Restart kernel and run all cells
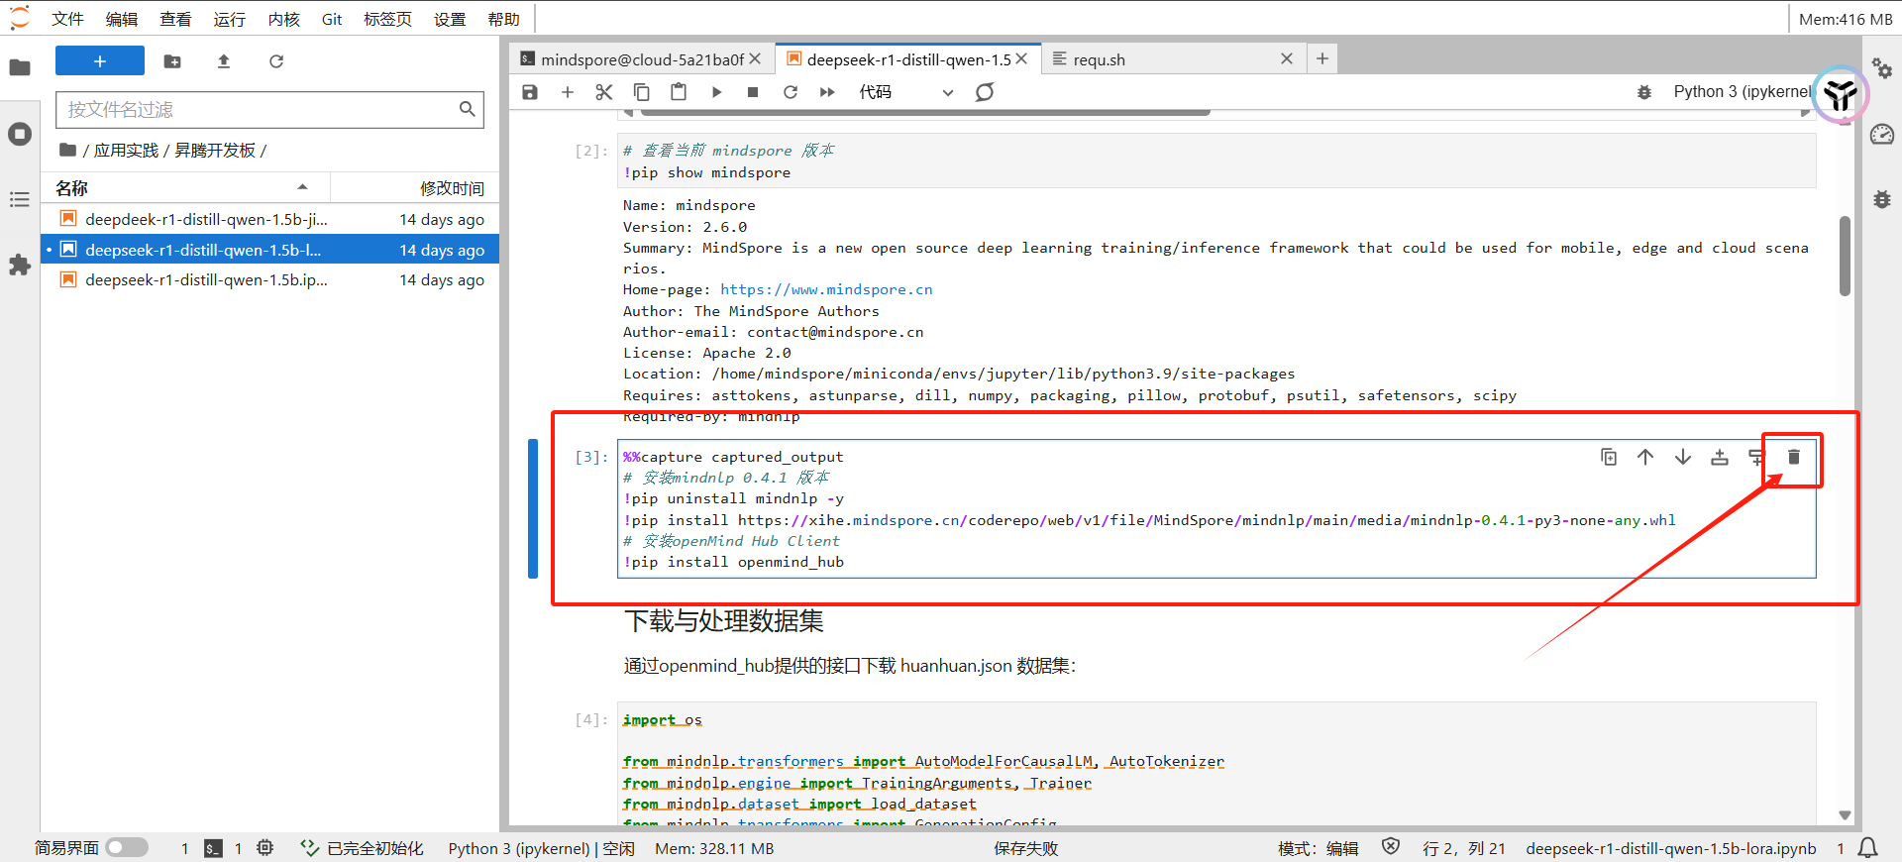 pyautogui.click(x=827, y=92)
